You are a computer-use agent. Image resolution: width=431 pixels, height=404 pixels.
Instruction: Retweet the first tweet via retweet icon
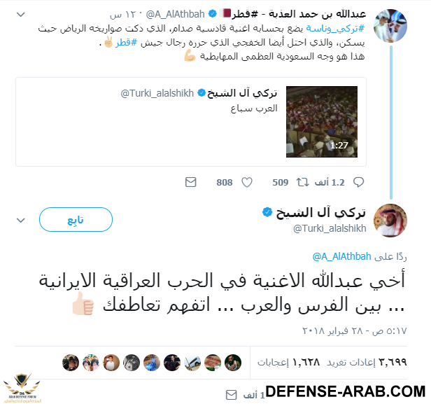302,182
